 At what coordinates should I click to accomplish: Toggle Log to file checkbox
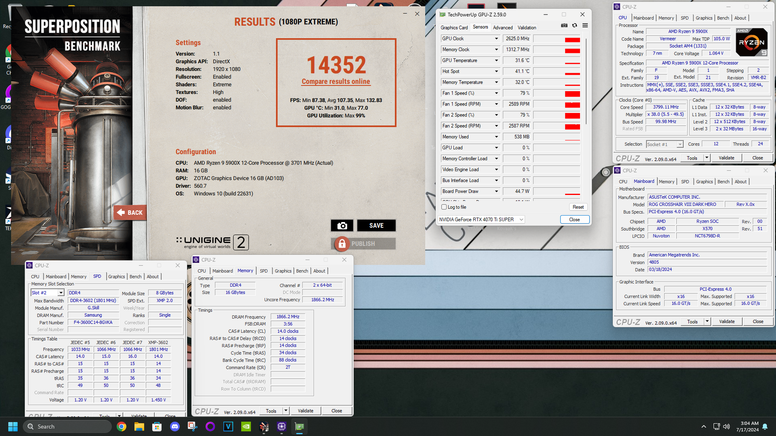pos(444,207)
